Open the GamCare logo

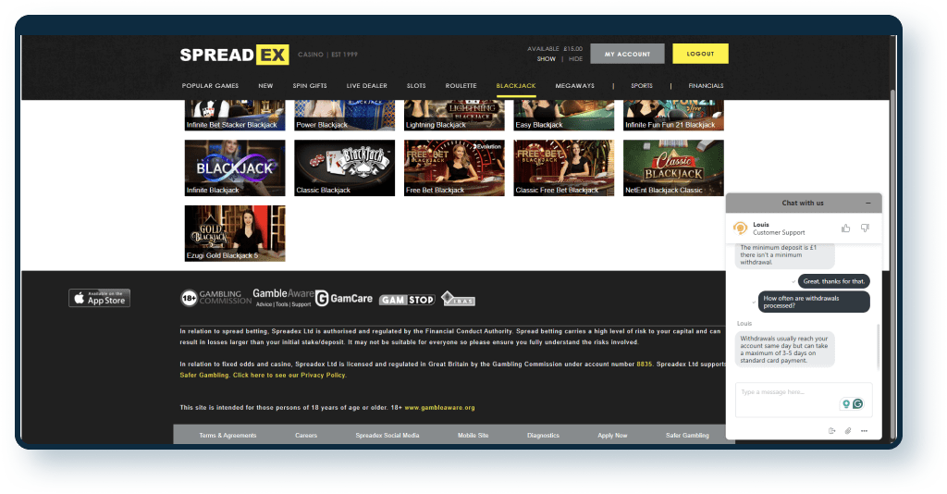click(x=344, y=298)
